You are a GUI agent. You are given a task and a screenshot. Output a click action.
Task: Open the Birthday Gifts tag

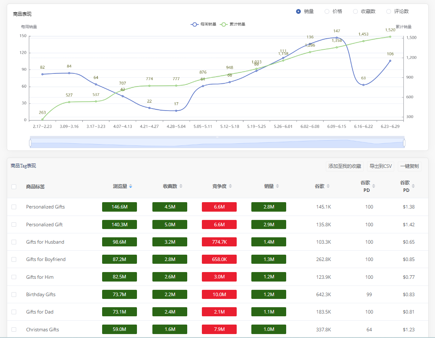41,295
